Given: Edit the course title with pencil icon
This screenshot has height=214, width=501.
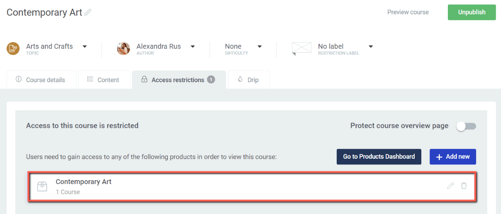Looking at the screenshot, I should (x=88, y=13).
